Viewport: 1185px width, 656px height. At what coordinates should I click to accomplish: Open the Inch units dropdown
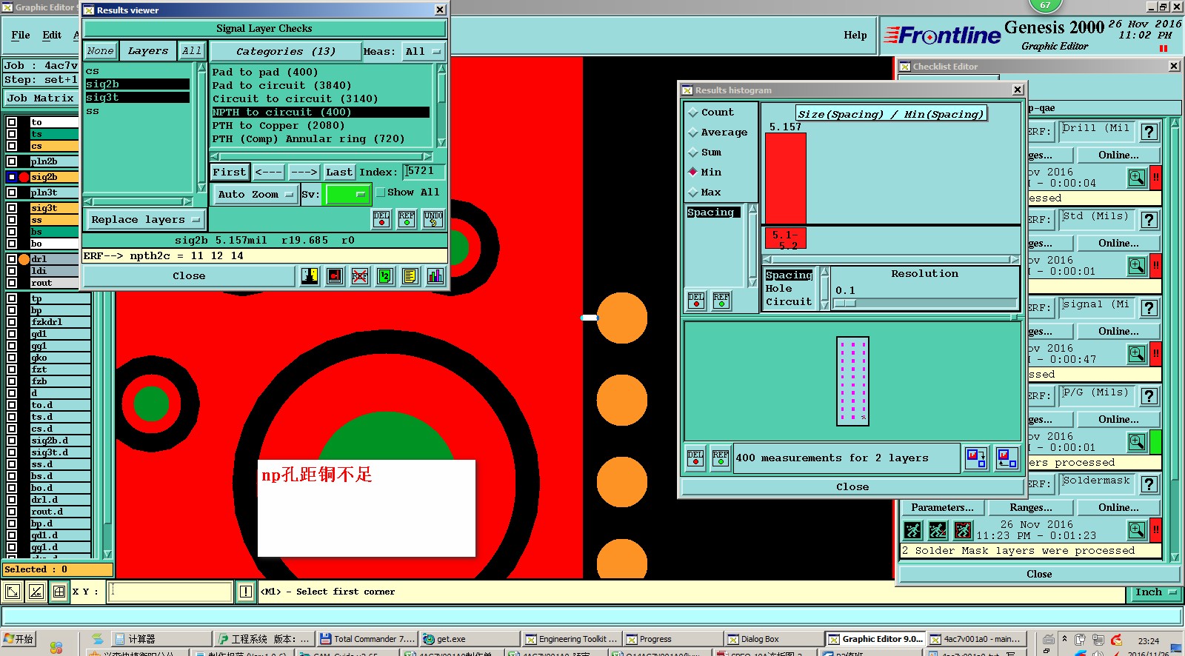(x=1155, y=592)
